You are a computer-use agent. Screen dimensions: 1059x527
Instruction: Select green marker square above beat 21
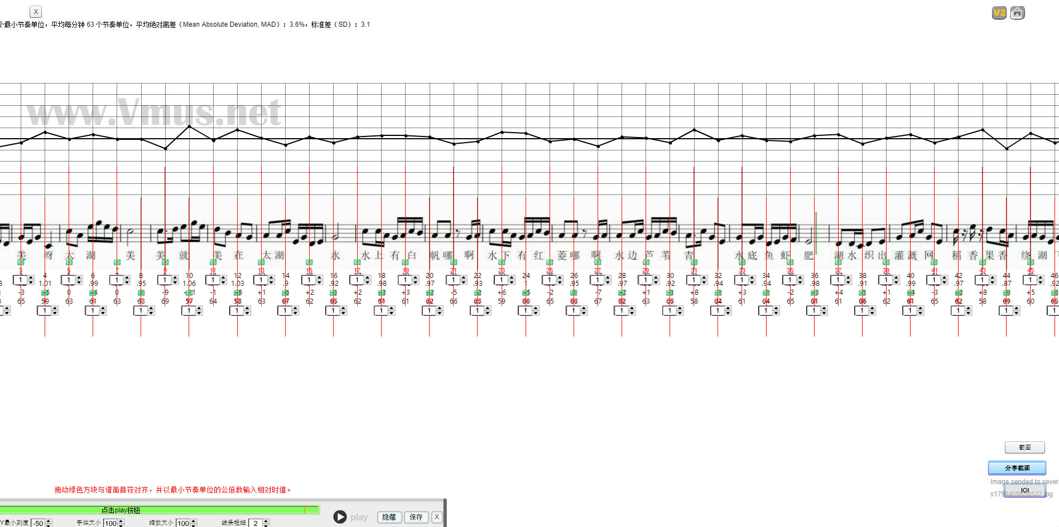pos(453,262)
